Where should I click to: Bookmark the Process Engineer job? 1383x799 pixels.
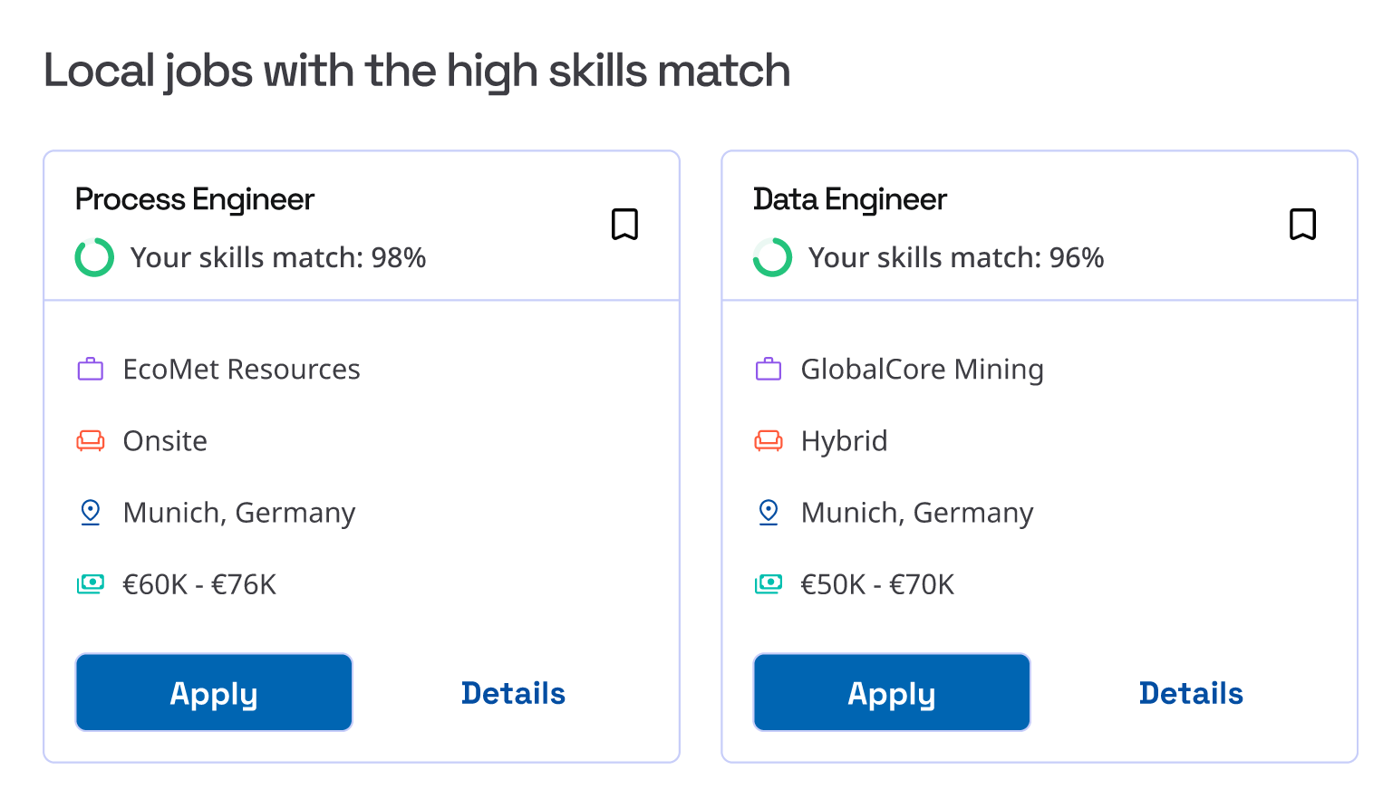point(624,224)
